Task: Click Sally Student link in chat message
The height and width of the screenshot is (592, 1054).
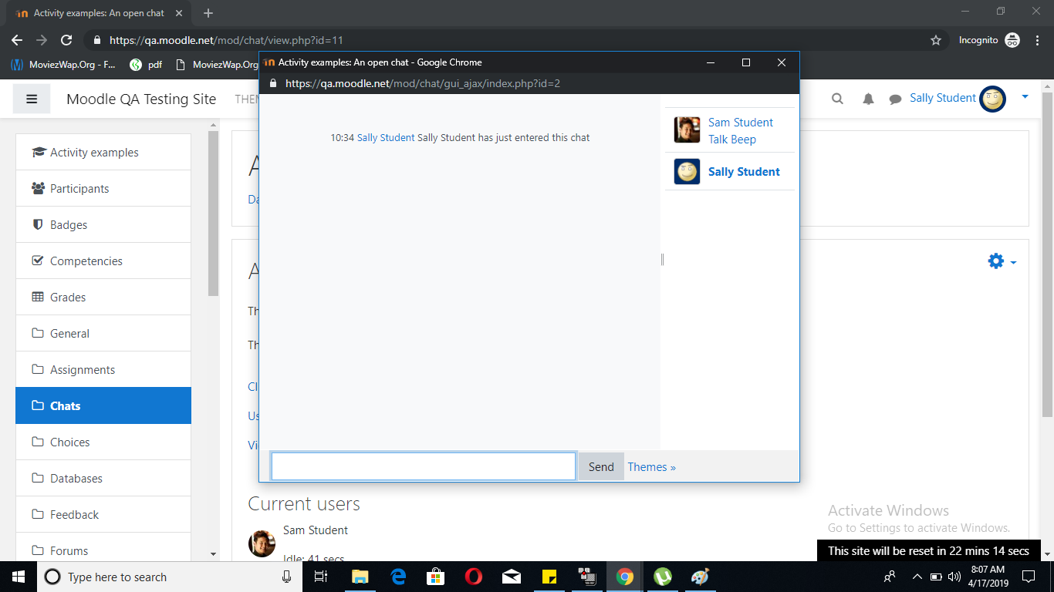Action: (386, 137)
